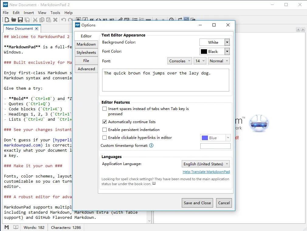Screen dimensions: 307x231
Task: Click the bulleted list icon
Action: point(135,19)
